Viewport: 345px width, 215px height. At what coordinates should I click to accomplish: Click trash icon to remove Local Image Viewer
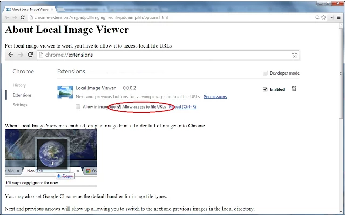[x=294, y=89]
